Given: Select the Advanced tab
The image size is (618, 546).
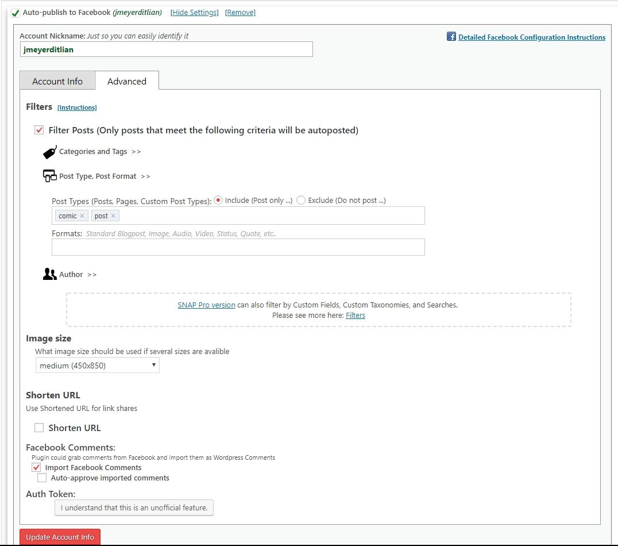Looking at the screenshot, I should coord(127,81).
